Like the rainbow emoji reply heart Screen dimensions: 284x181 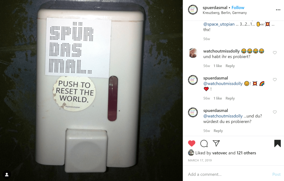(x=275, y=80)
